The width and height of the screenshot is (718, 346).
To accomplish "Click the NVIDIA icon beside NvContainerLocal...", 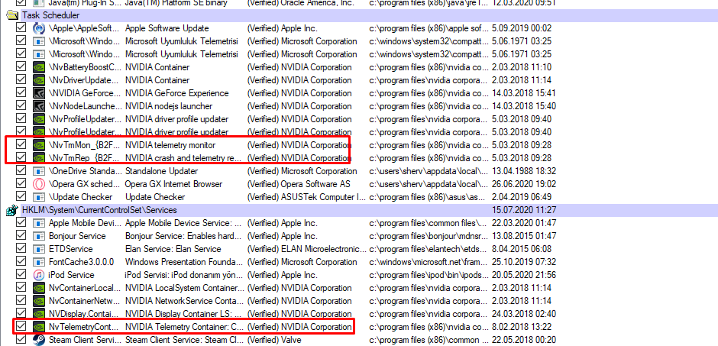I will click(x=39, y=289).
